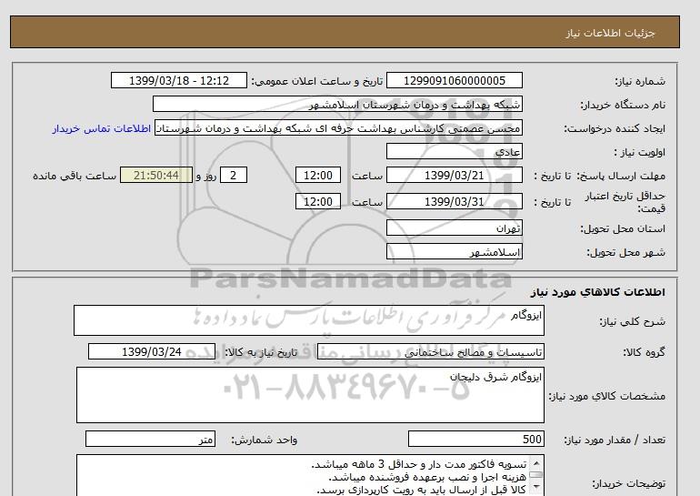Viewport: 700px width, 496px height.
Task: Click the note line about هزینه اجرا و نصب
Action: pos(427,477)
